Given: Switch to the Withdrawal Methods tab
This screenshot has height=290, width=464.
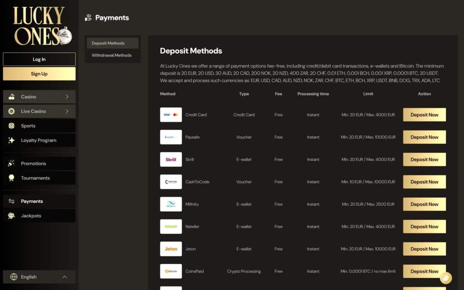Looking at the screenshot, I should click(x=112, y=55).
